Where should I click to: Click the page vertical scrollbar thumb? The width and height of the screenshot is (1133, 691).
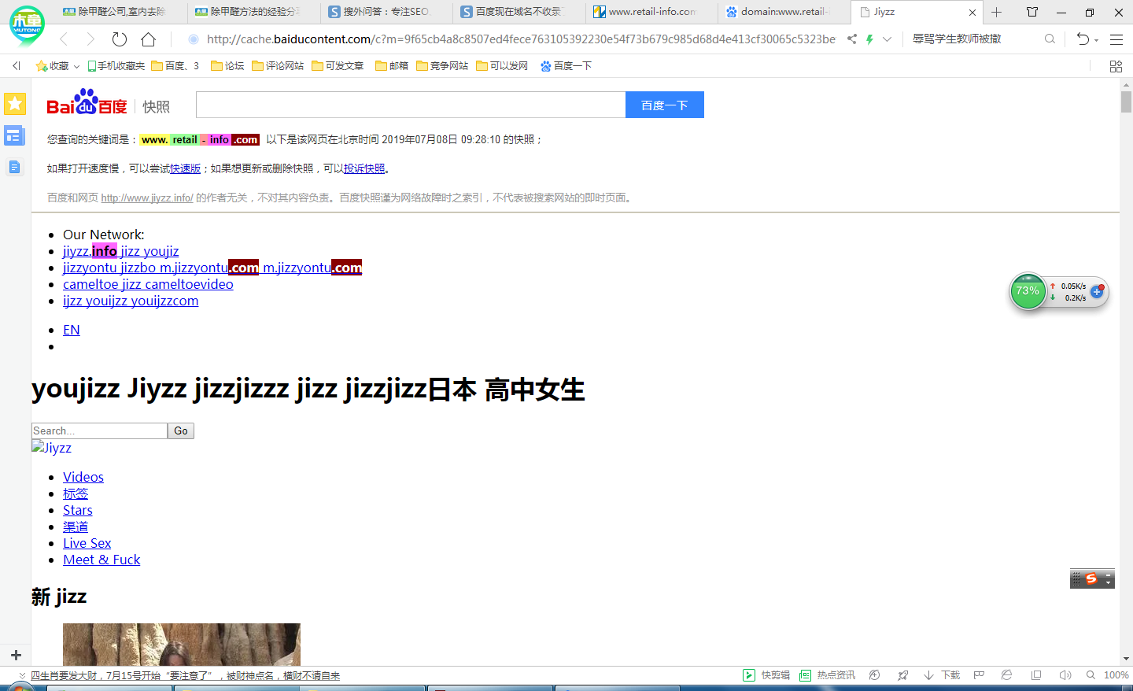pos(1126,102)
